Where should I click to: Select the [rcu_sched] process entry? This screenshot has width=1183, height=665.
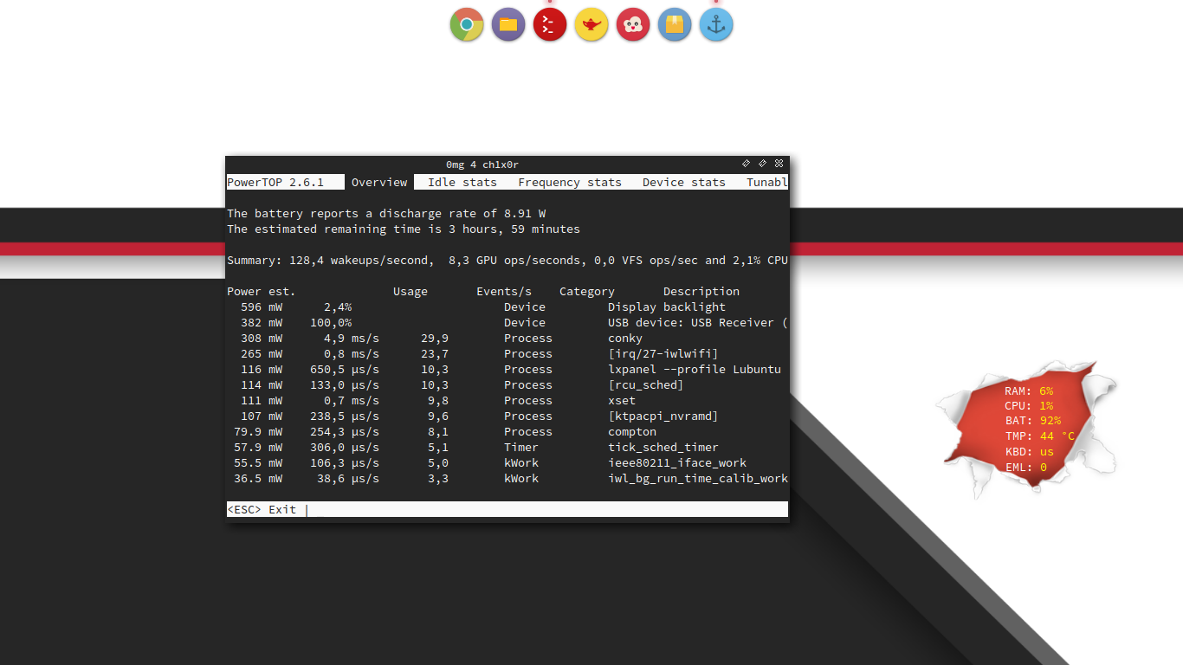[646, 384]
